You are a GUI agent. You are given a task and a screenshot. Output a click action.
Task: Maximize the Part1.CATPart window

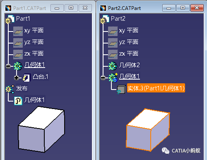pos(71,8)
